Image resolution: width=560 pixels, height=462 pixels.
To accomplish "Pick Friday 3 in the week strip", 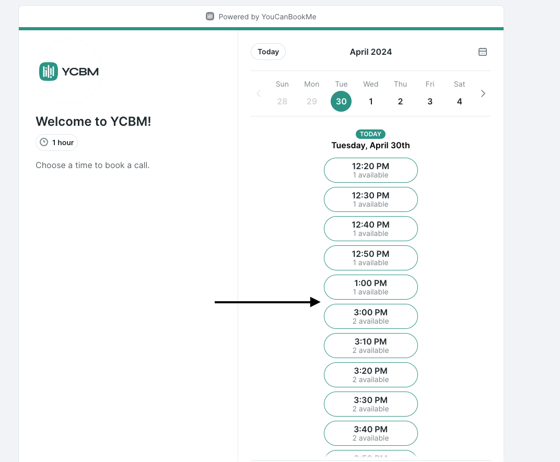I will (430, 101).
